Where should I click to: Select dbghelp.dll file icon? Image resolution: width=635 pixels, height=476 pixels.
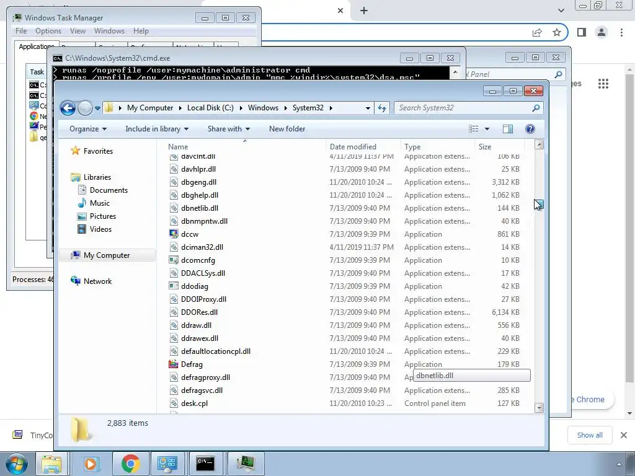coord(174,195)
